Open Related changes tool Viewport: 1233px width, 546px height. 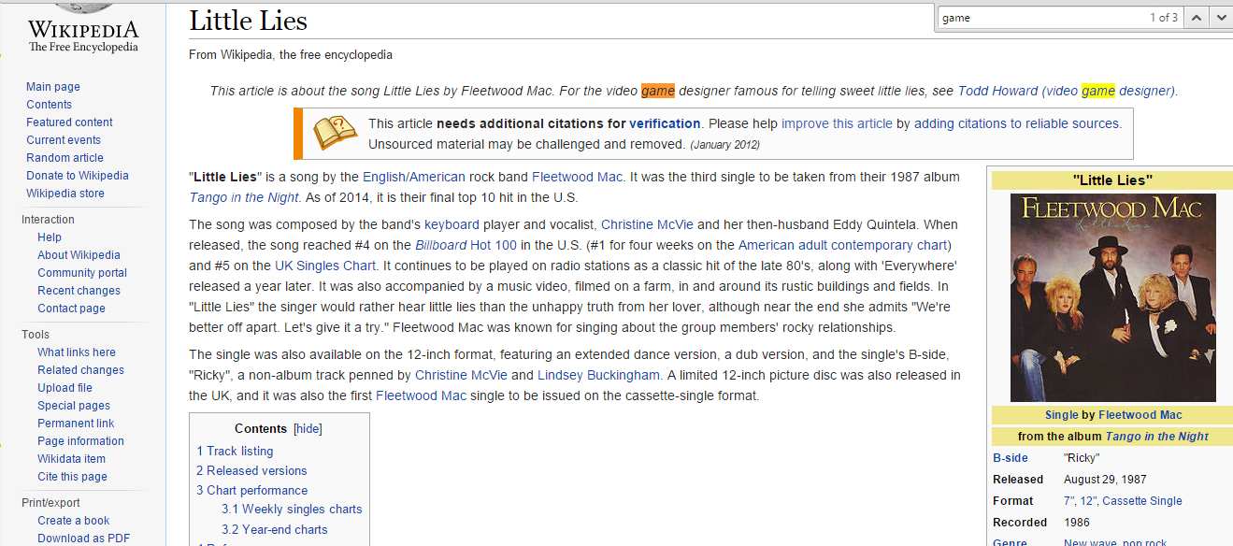pyautogui.click(x=80, y=370)
